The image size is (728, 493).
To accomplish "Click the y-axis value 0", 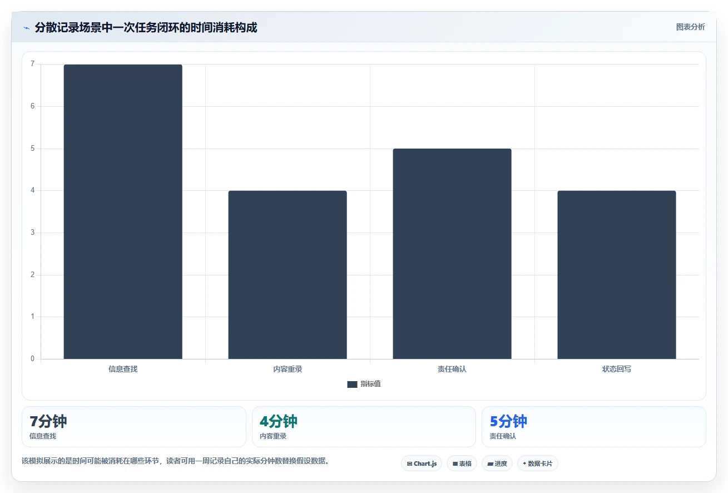I will 32,359.
